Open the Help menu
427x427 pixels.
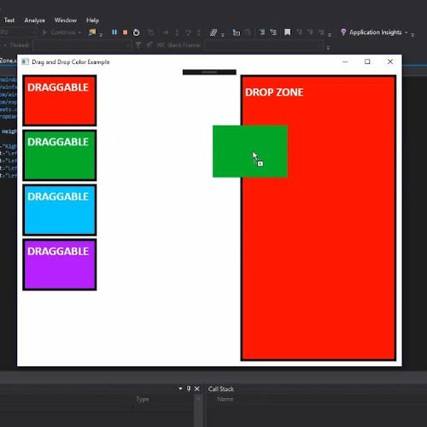(x=92, y=20)
